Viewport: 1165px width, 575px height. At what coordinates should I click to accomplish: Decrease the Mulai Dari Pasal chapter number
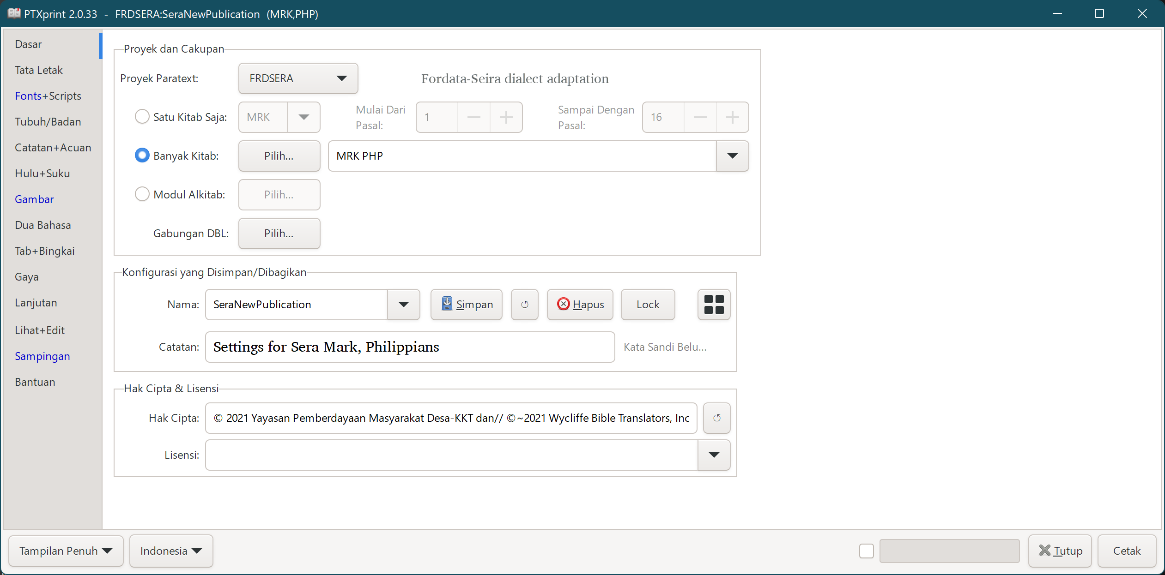point(474,117)
